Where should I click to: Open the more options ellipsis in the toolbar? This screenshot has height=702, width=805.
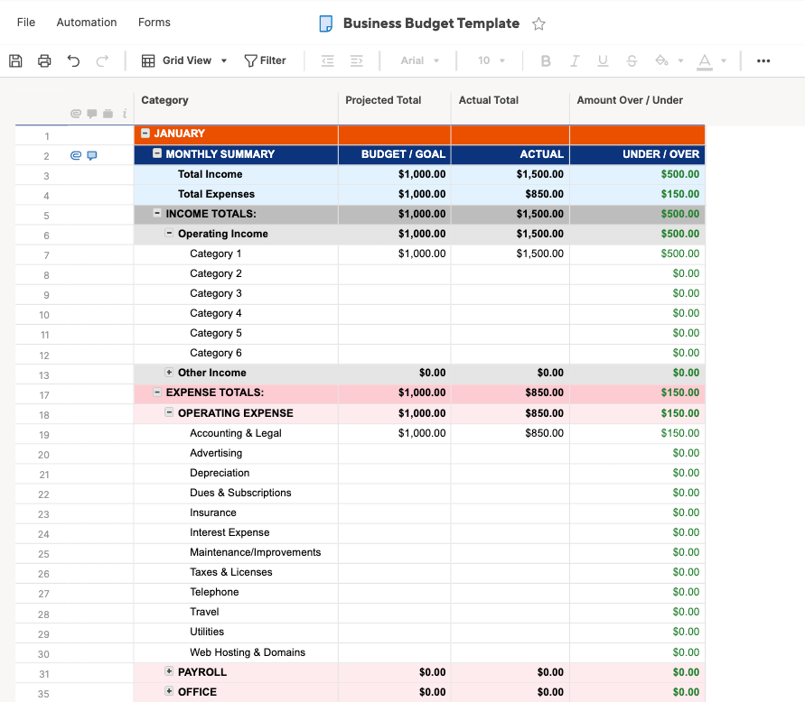click(x=763, y=60)
